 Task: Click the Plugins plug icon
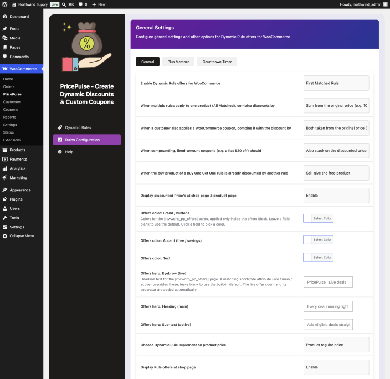[5, 199]
